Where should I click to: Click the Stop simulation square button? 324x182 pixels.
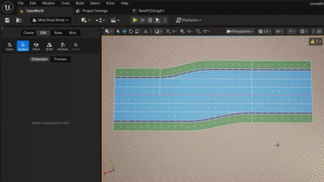point(150,20)
